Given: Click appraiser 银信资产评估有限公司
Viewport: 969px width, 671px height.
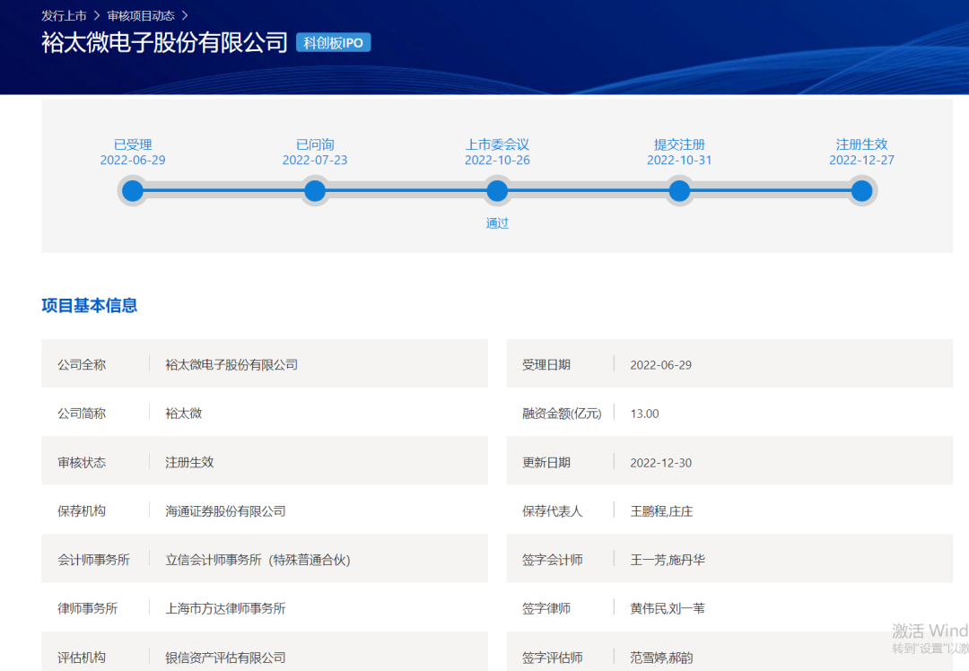Looking at the screenshot, I should click(x=225, y=658).
